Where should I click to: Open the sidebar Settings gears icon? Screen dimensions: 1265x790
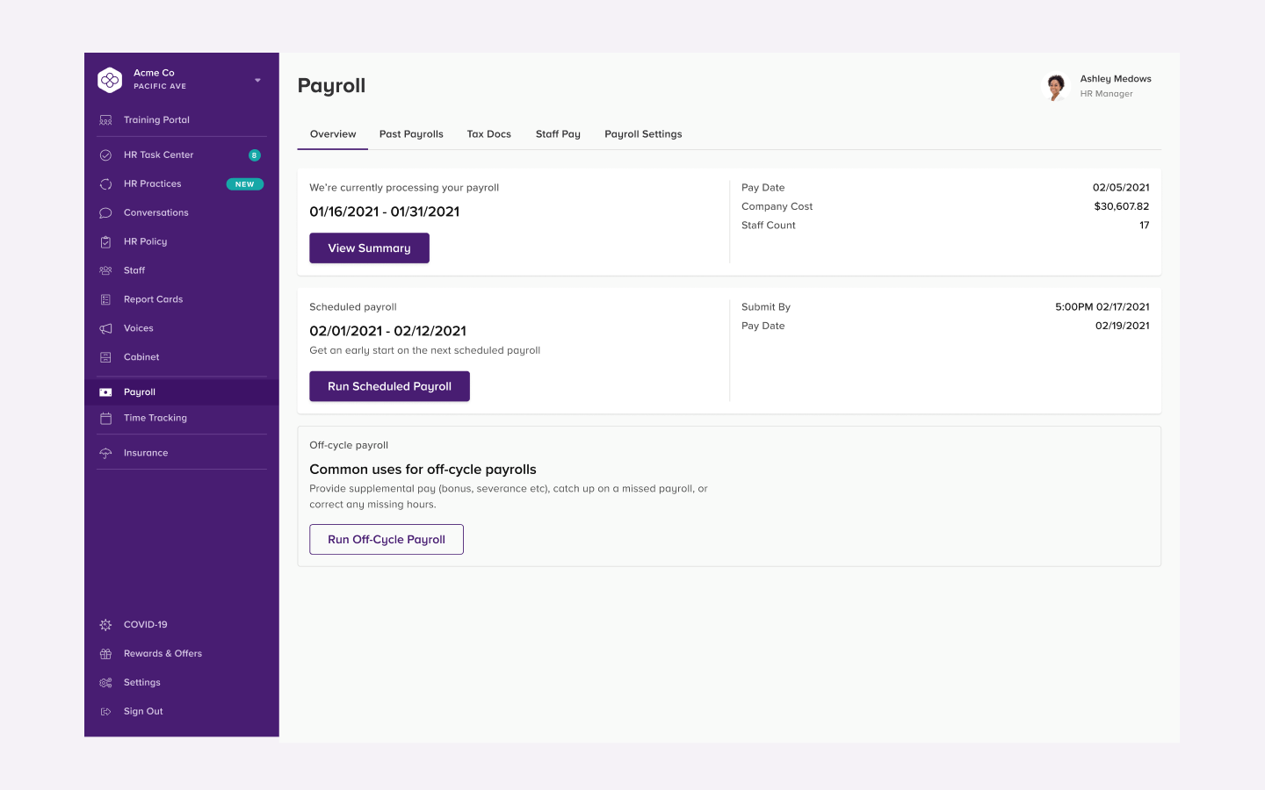[105, 683]
